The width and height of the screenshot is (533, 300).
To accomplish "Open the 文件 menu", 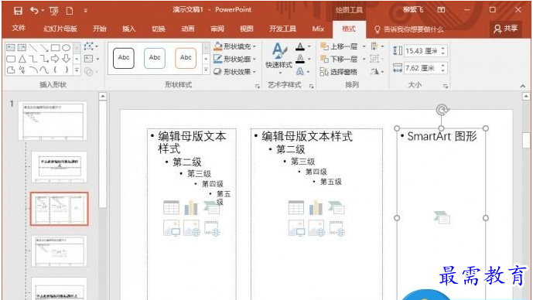I will (x=19, y=28).
